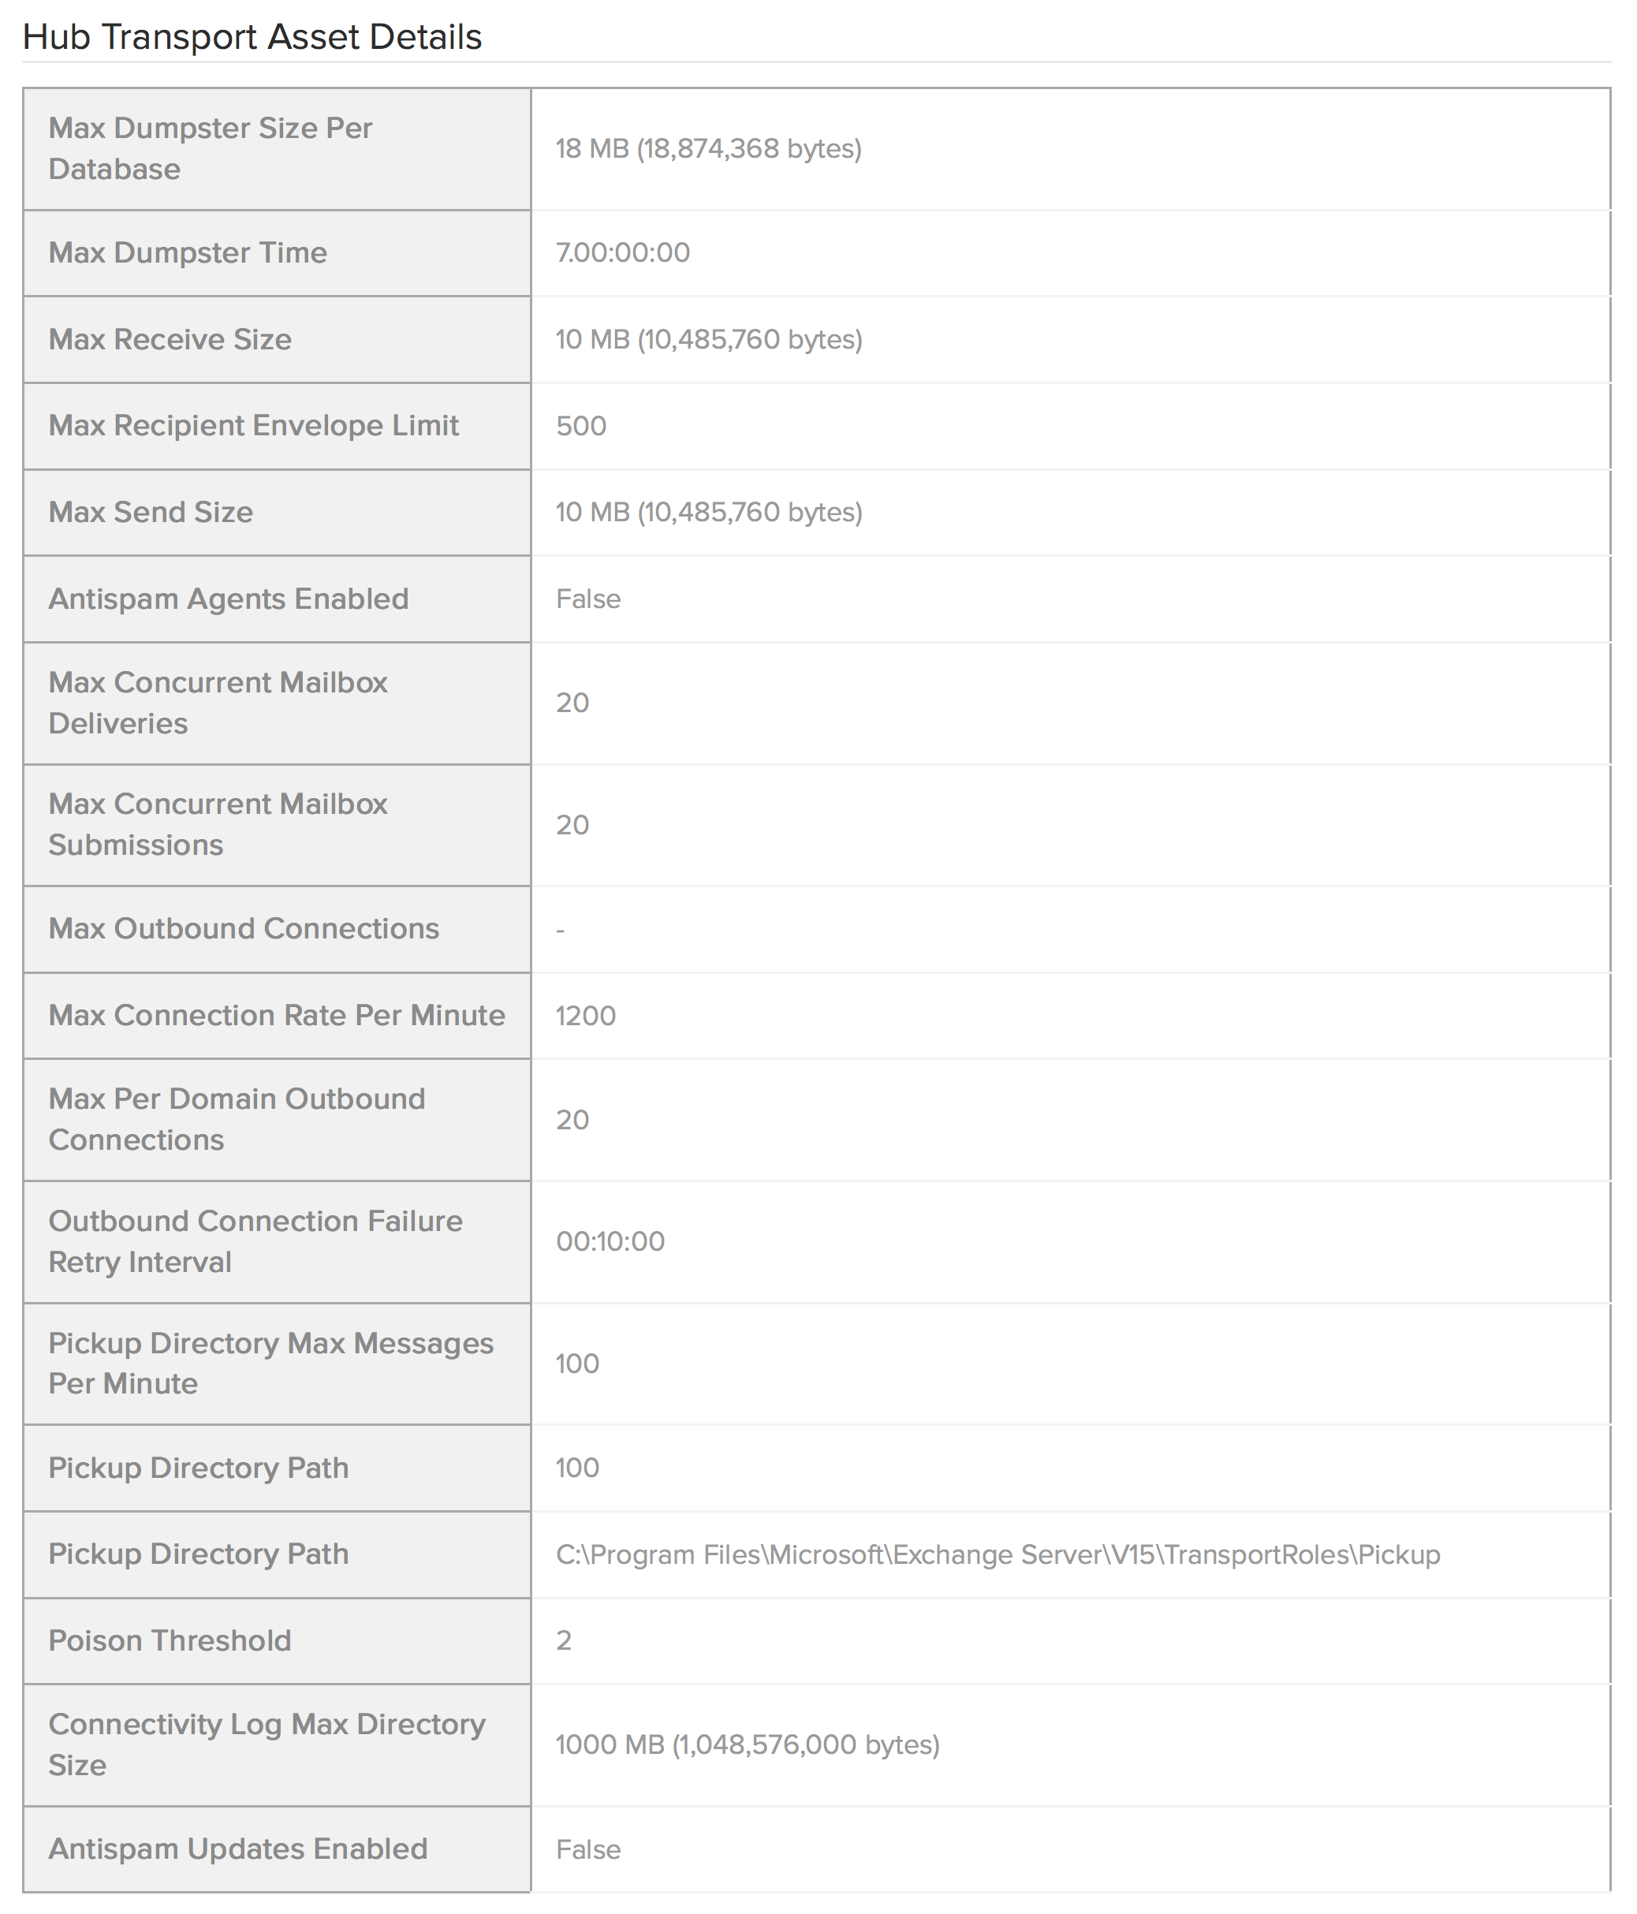Select the Max Dumpster Time label
The image size is (1637, 1914).
click(x=188, y=252)
